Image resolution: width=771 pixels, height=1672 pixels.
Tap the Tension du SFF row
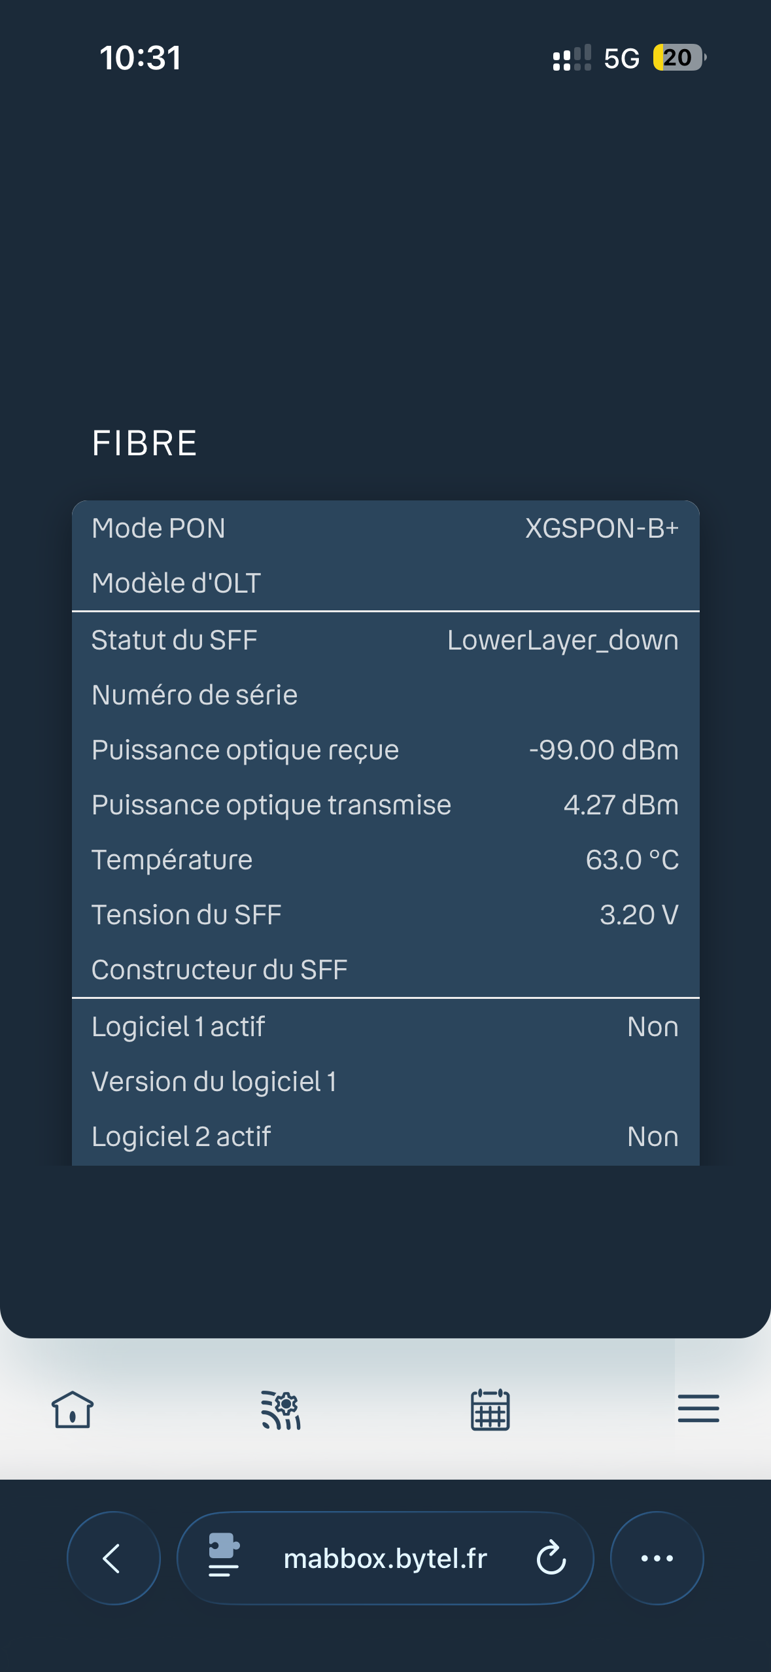click(386, 915)
